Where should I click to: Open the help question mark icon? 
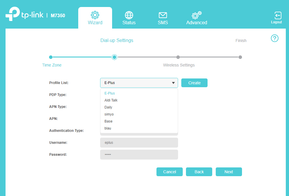click(x=274, y=38)
